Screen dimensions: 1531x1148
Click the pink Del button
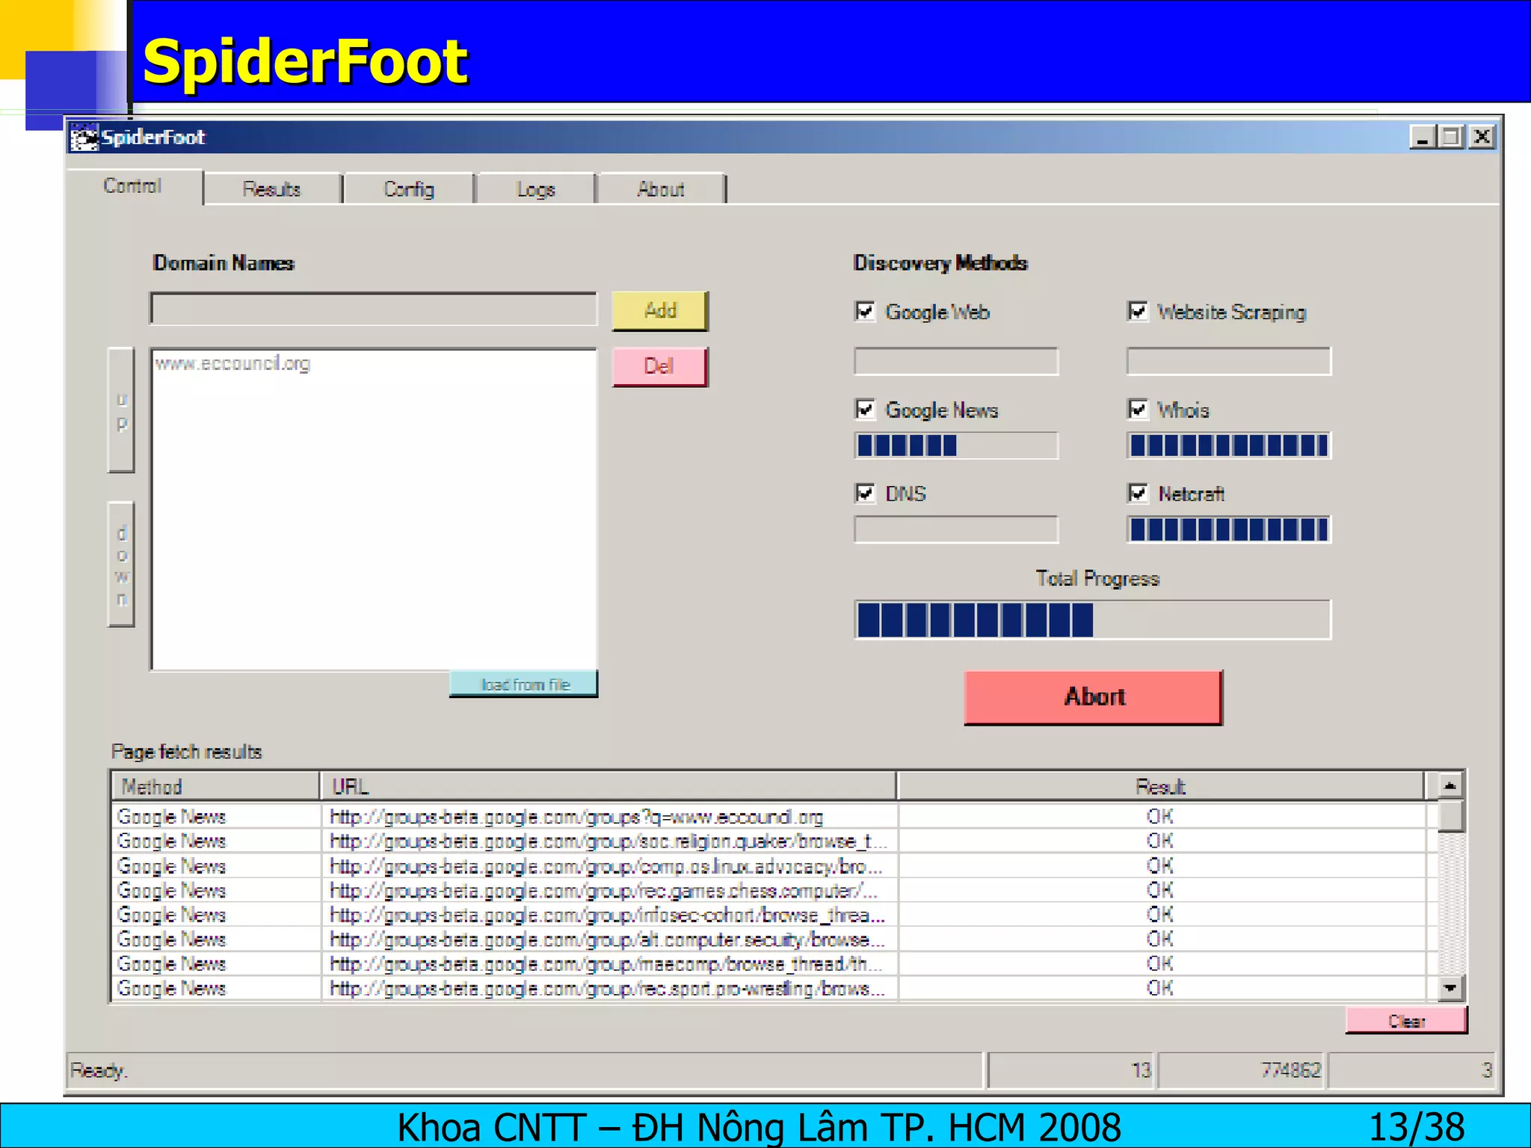tap(660, 366)
